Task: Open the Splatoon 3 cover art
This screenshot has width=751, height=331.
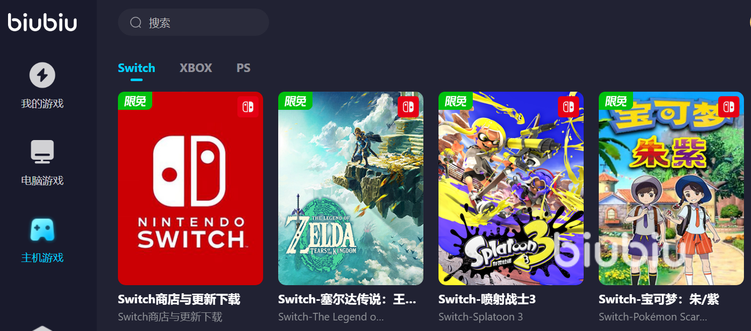Action: [511, 188]
